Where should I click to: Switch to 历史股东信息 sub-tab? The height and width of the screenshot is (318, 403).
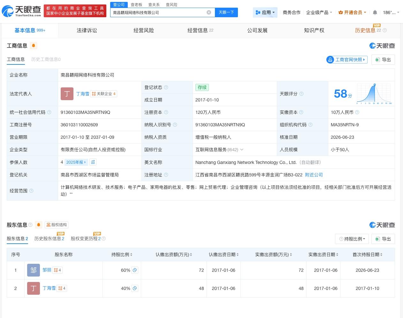[49, 239]
